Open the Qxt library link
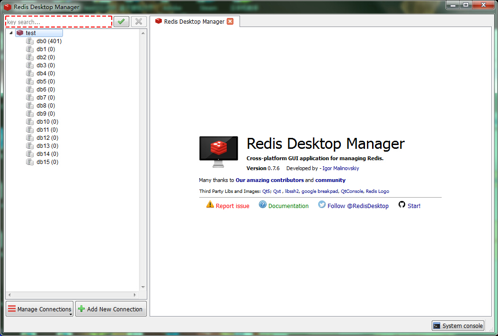498x336 pixels. [x=277, y=191]
